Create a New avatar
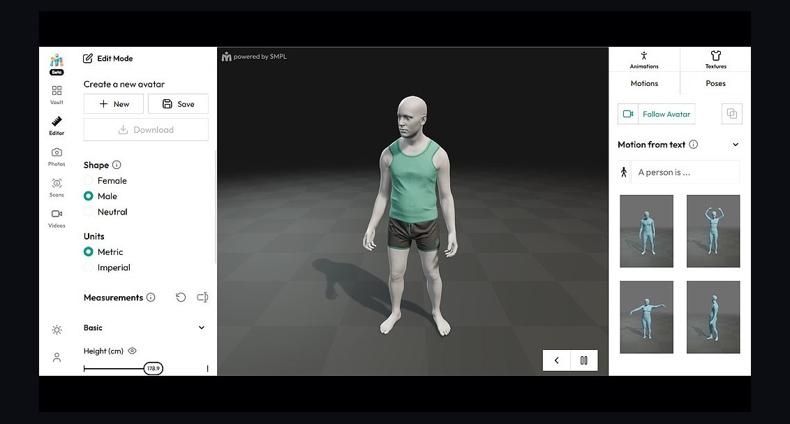This screenshot has width=790, height=424. (114, 104)
